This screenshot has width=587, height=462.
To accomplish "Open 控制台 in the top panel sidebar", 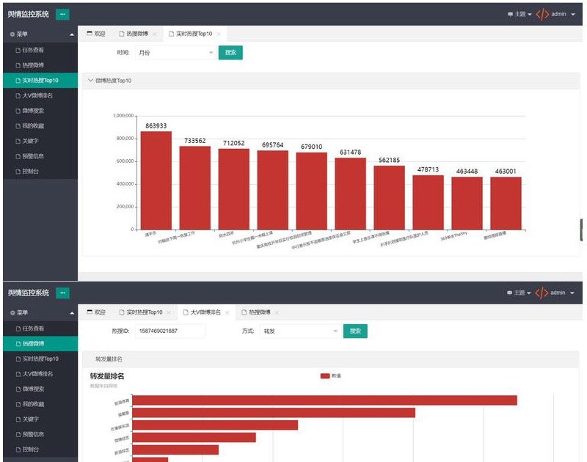I will (40, 172).
